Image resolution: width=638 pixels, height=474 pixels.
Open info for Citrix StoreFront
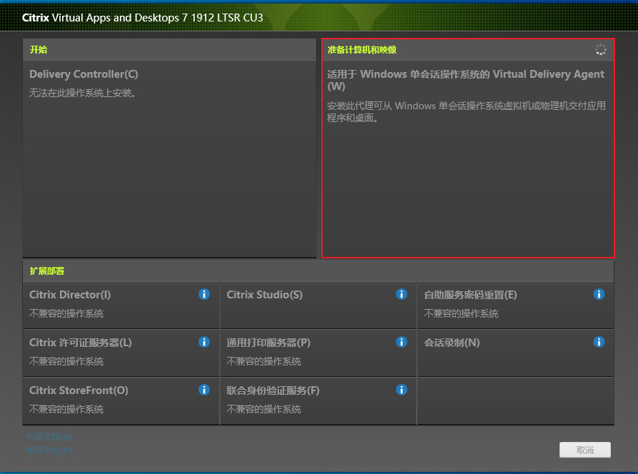tap(204, 390)
